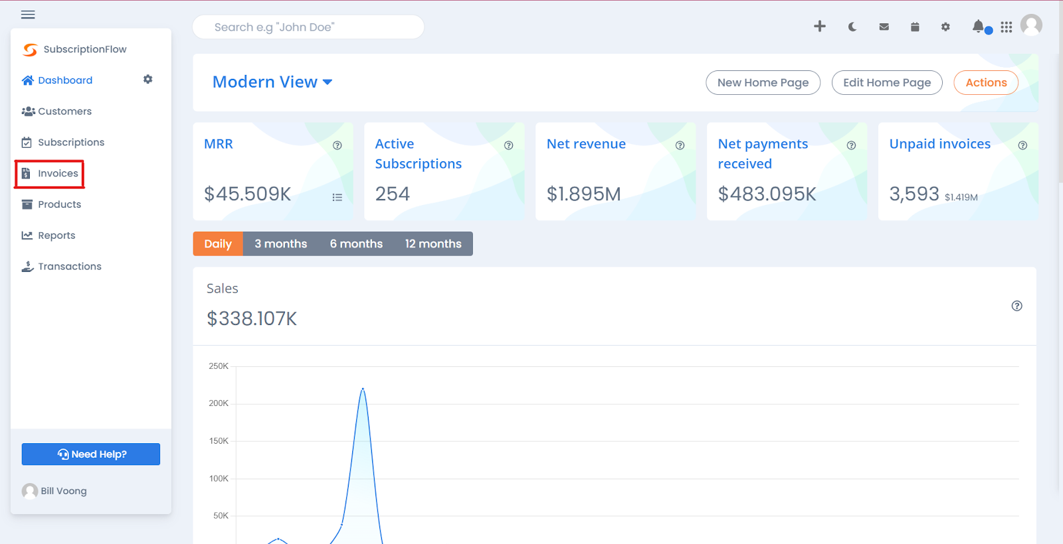Toggle dark mode moon icon

tap(852, 27)
